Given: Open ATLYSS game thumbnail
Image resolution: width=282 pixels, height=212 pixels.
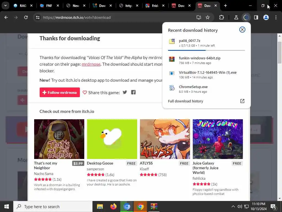Looking at the screenshot, I should (x=165, y=139).
